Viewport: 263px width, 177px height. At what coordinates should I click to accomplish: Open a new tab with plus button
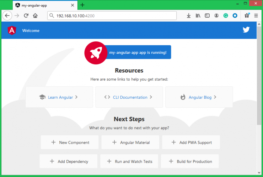point(82,5)
